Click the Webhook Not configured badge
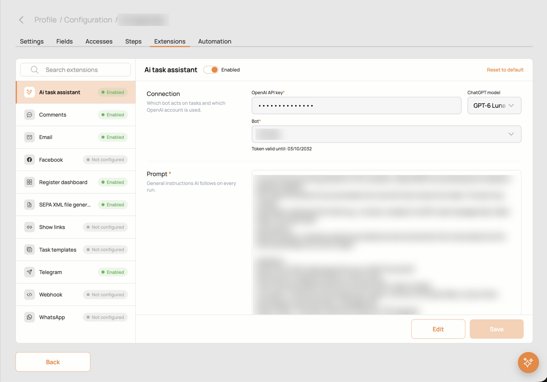The width and height of the screenshot is (547, 382). (x=105, y=294)
